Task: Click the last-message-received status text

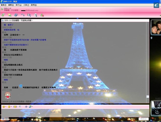Action: point(17,101)
